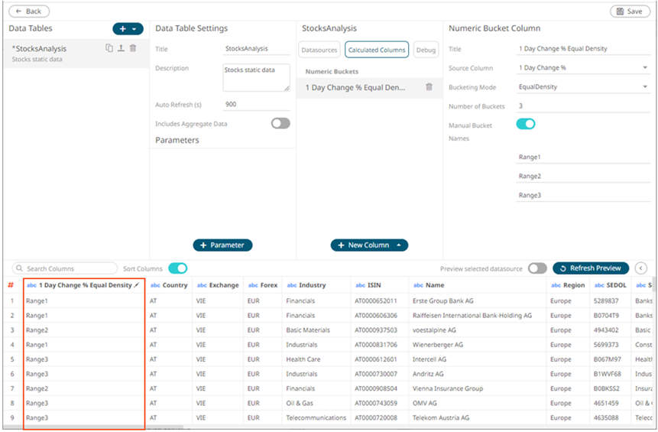
Task: Edit the Range1 bucket name field
Action: click(x=583, y=157)
